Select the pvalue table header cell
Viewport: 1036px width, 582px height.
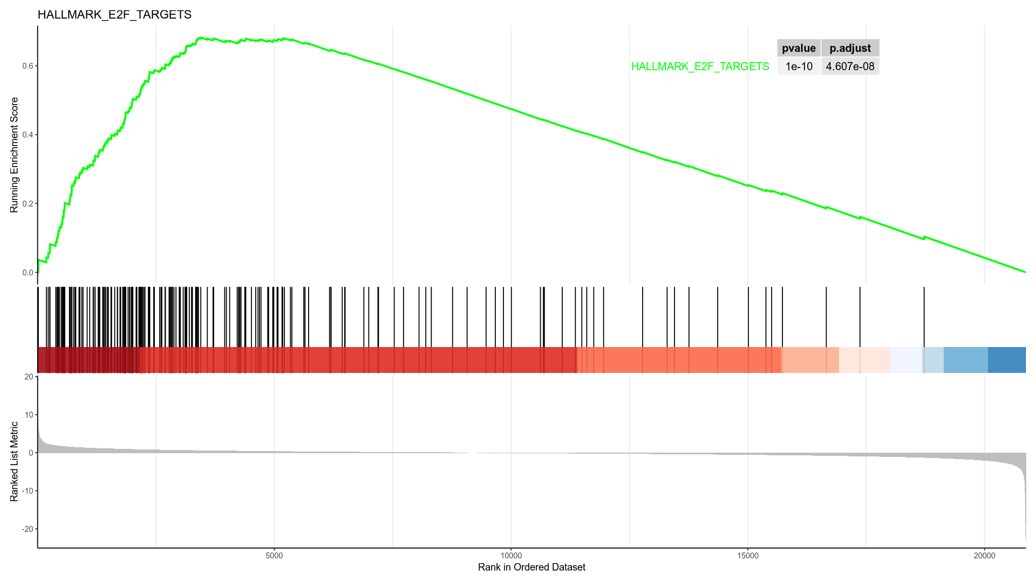tap(799, 48)
